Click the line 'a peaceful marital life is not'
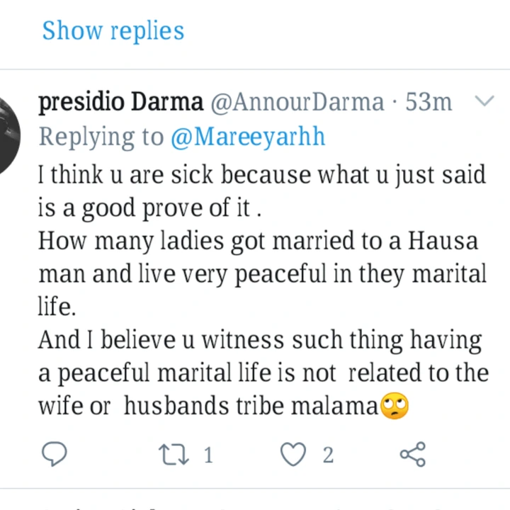Viewport: 510px width, 510px height. (187, 373)
